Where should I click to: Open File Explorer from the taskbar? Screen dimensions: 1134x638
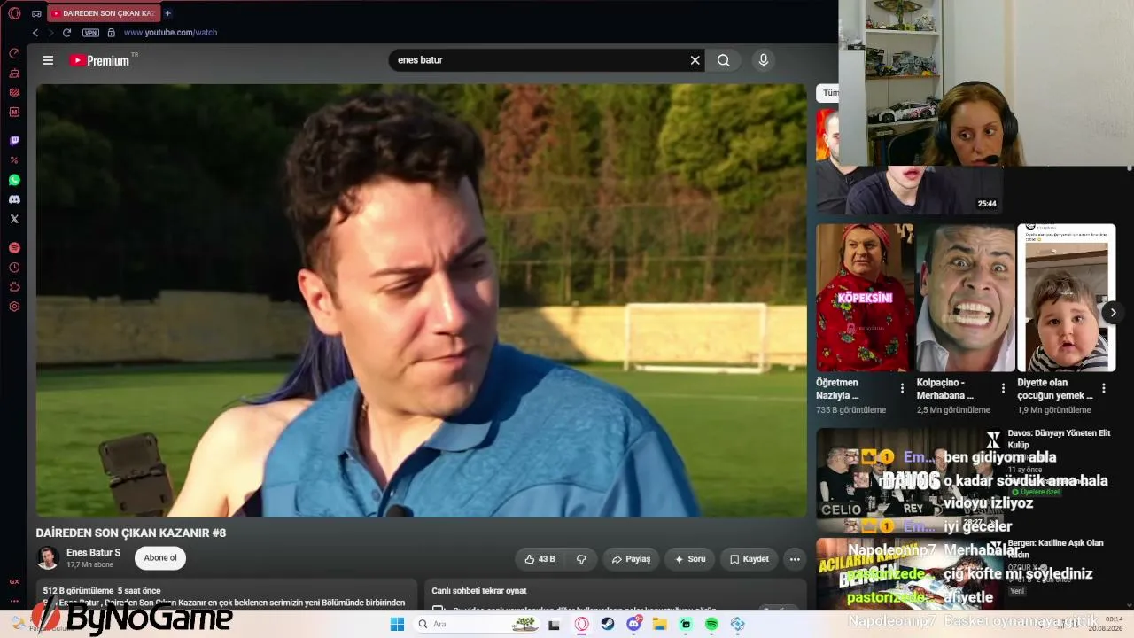660,624
